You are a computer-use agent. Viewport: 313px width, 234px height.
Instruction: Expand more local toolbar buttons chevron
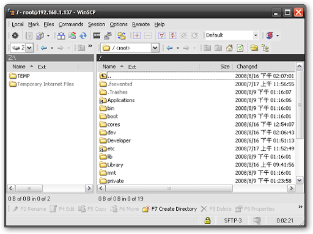(90, 46)
